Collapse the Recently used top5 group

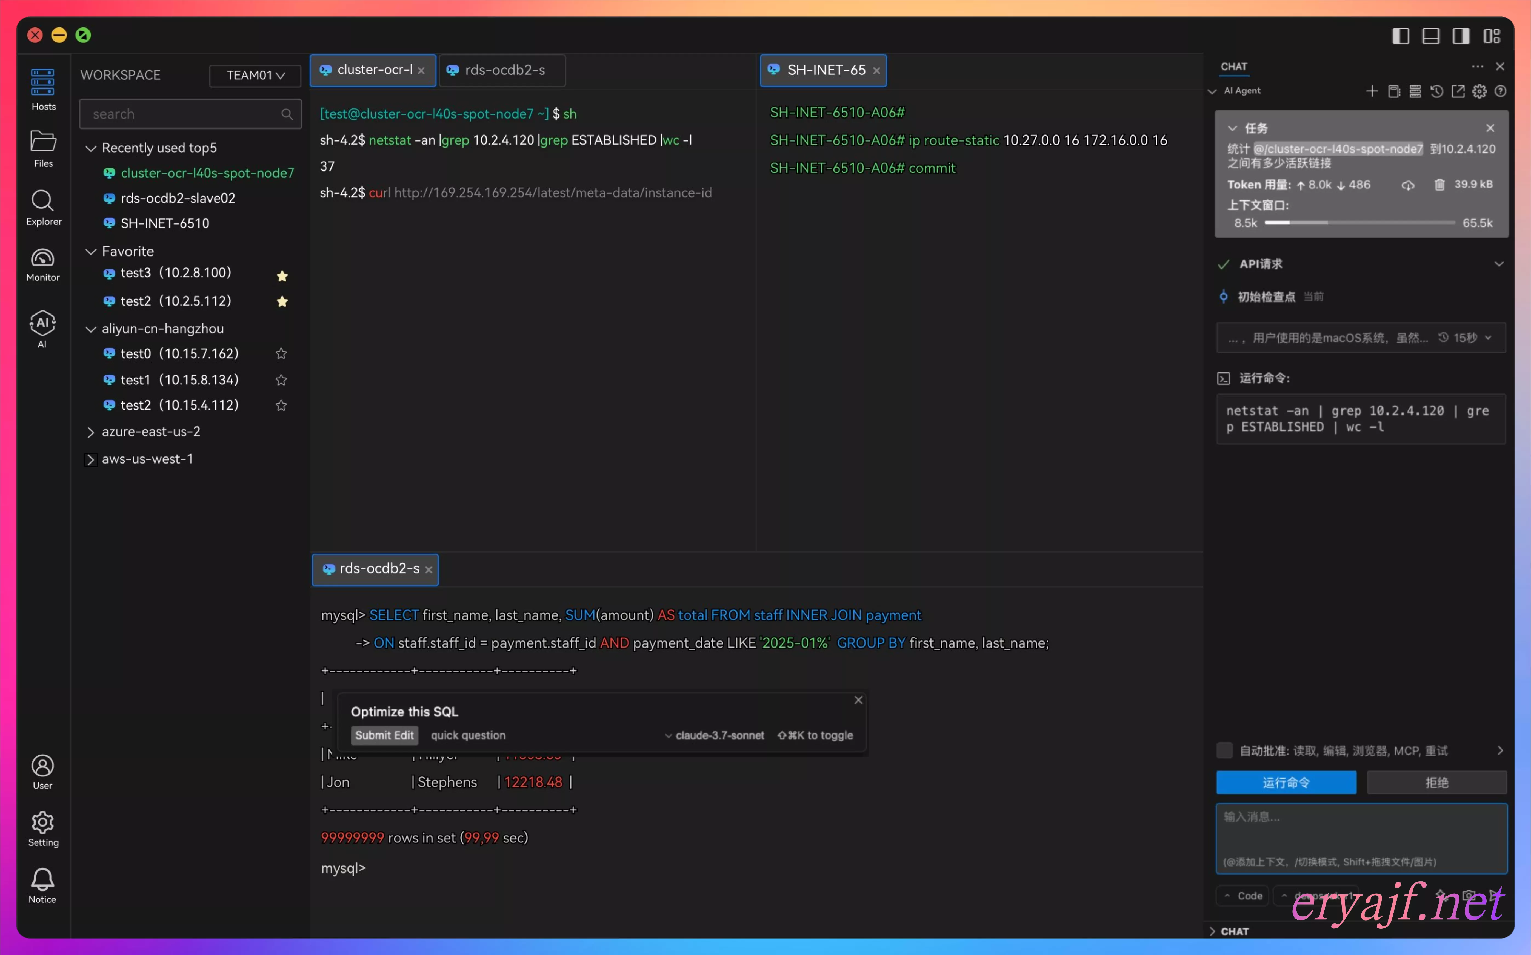90,148
